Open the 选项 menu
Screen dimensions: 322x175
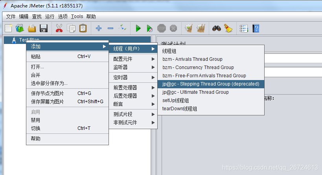point(63,16)
